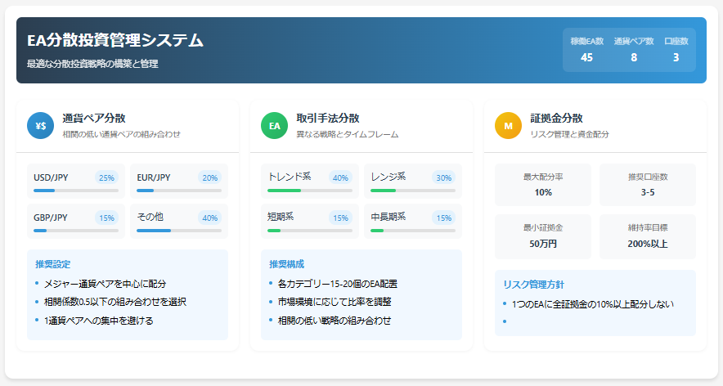Viewport: 723px width, 386px height.
Task: Click the EA分散投資管理システム title
Action: (x=115, y=41)
